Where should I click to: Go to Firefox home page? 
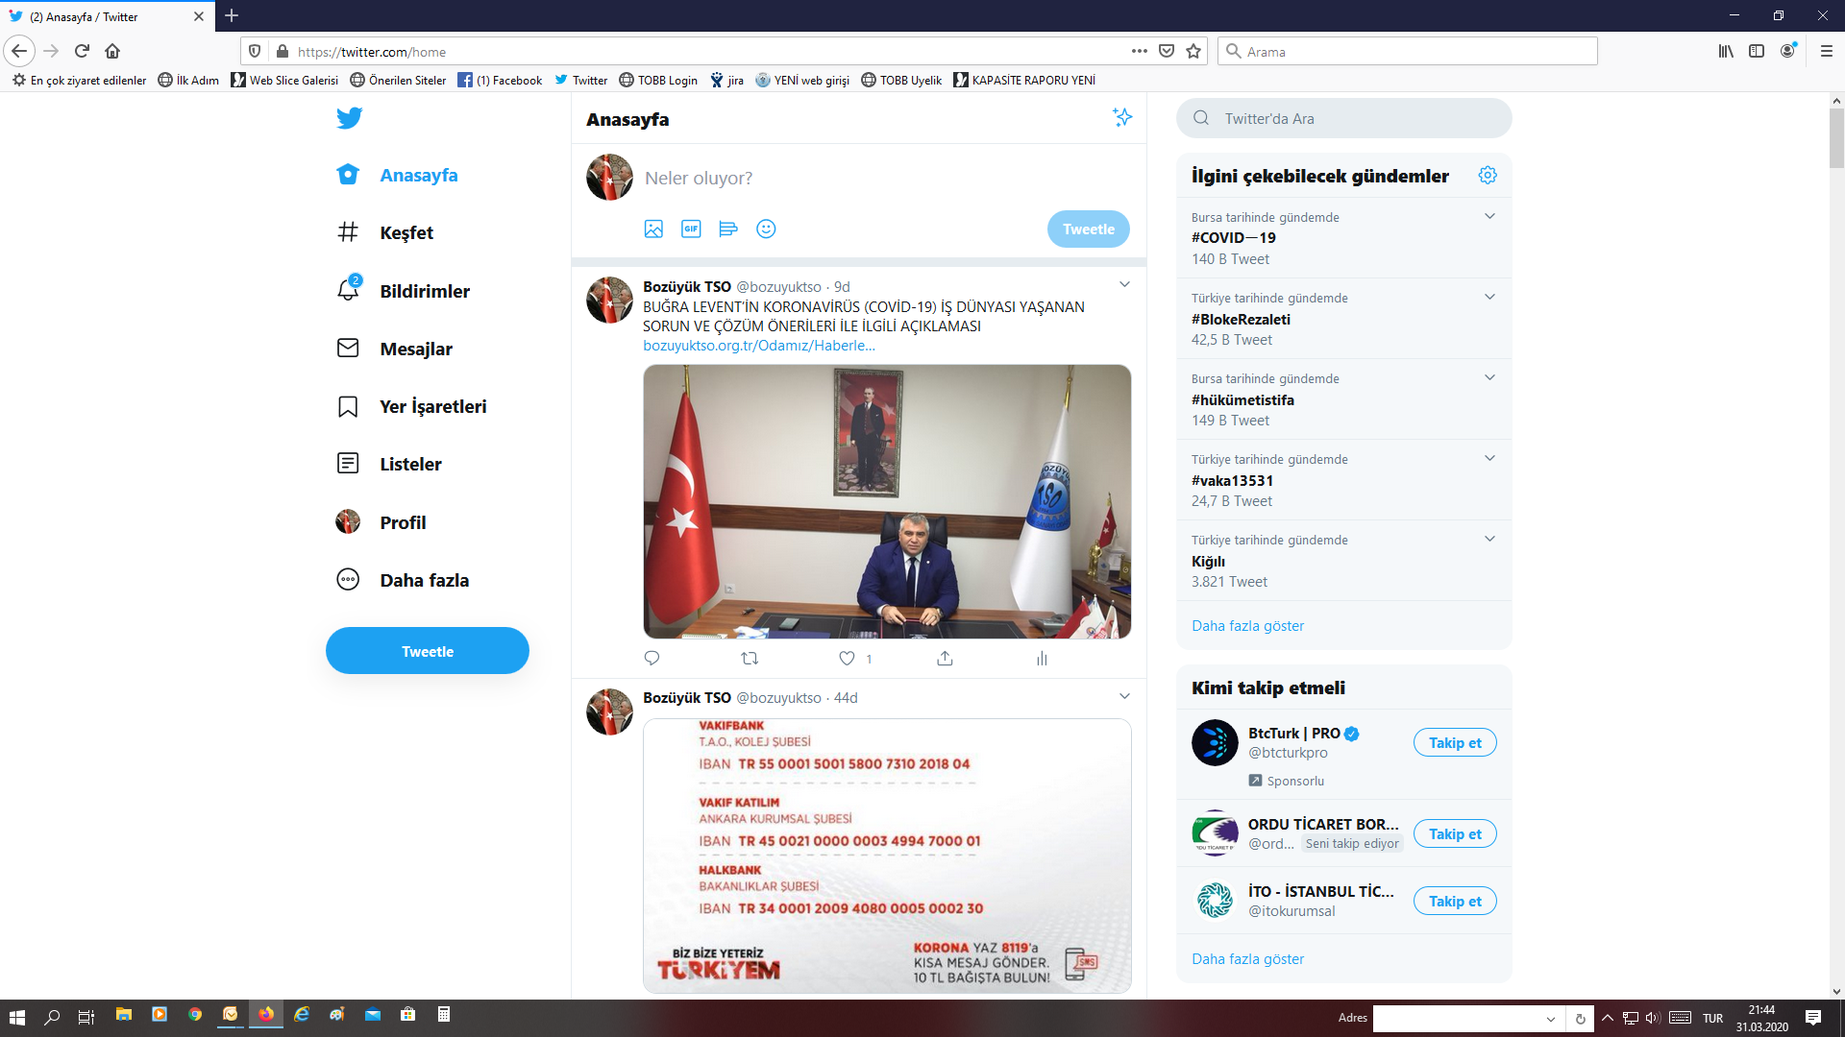pyautogui.click(x=112, y=51)
